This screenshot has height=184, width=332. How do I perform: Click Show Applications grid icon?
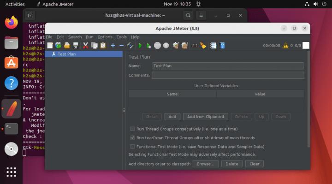click(11, 172)
